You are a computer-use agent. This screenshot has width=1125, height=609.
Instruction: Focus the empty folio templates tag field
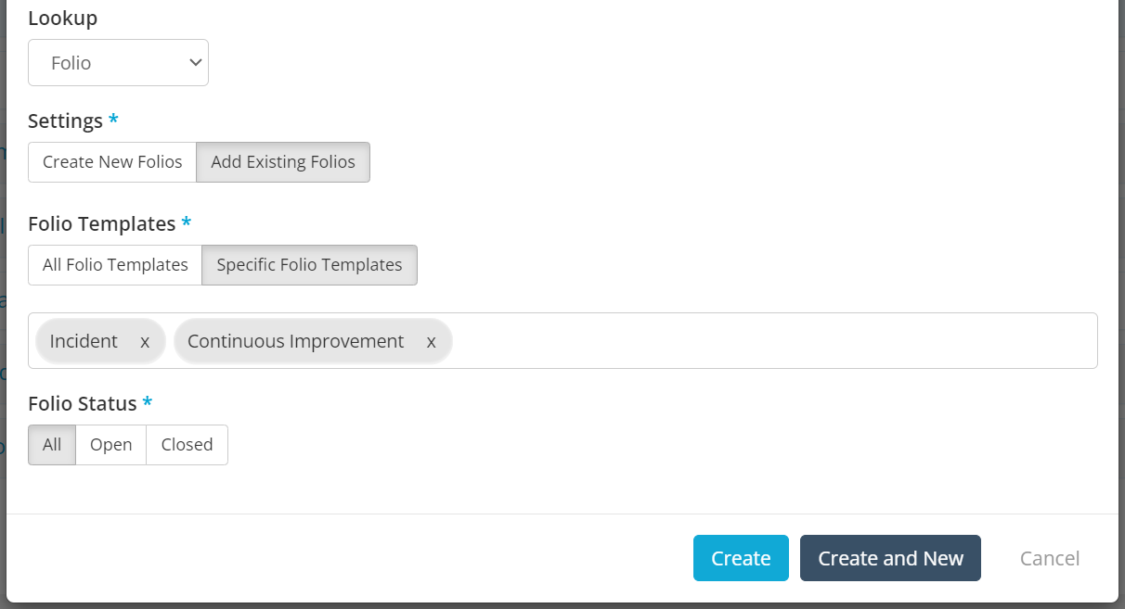point(770,341)
